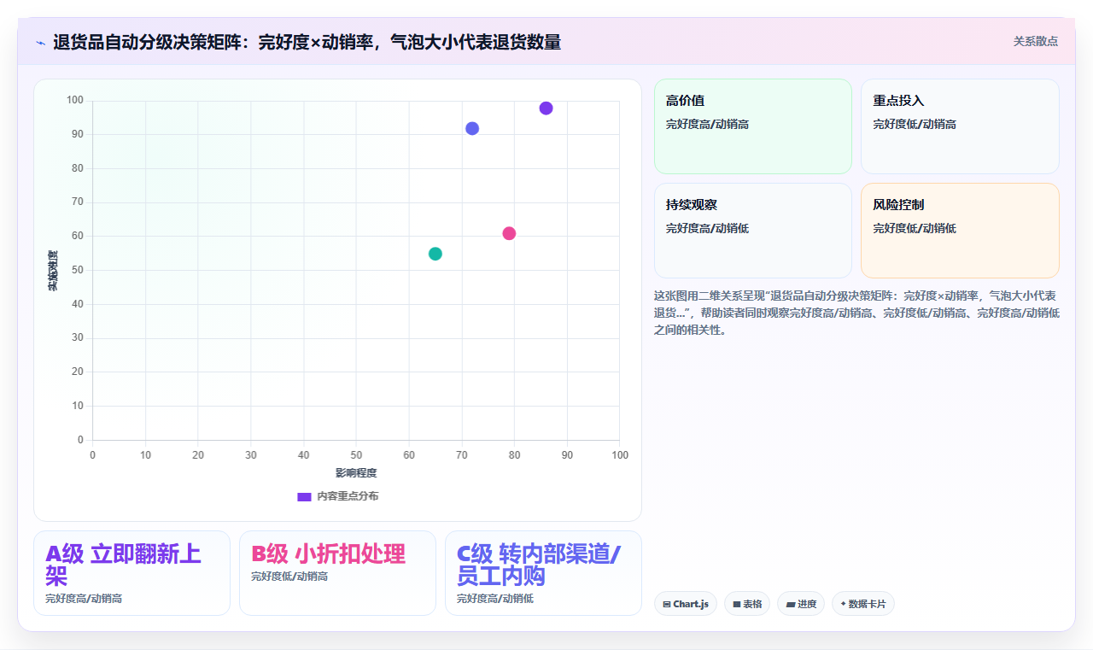
Task: Click the pink scatter point near 61
Action: click(509, 233)
